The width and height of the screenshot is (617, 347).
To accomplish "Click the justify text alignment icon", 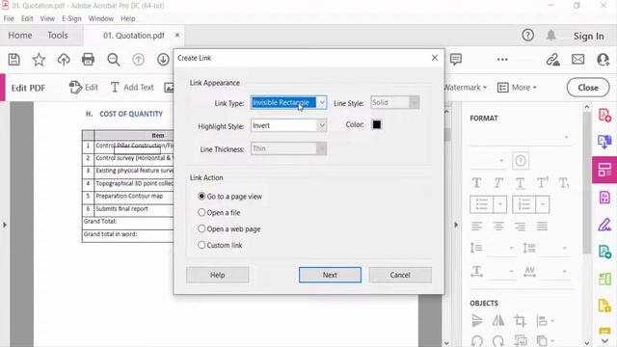I will pyautogui.click(x=542, y=227).
